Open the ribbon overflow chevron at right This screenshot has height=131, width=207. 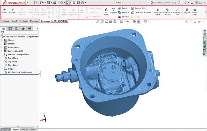(205, 12)
